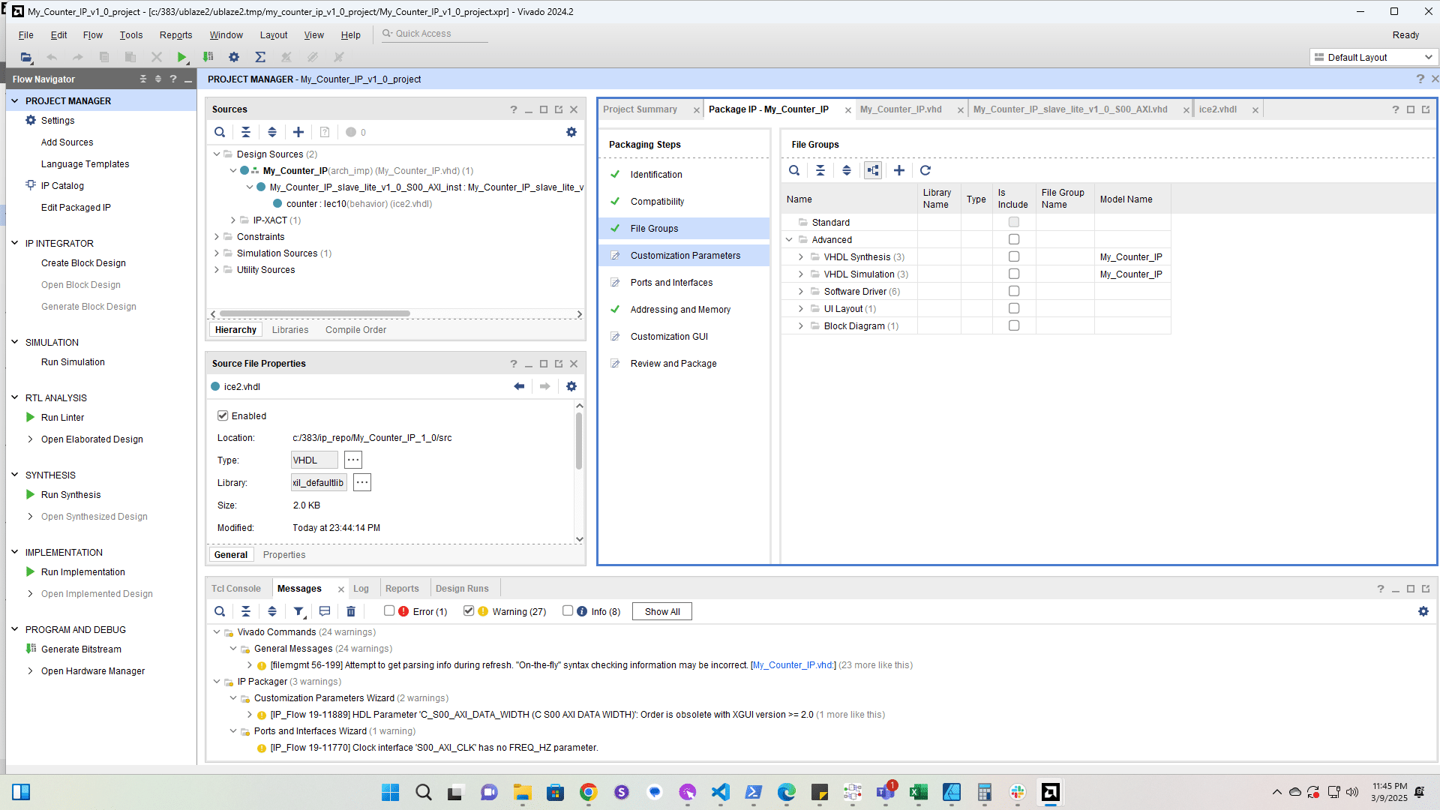Uncheck the Enabled checkbox for ice2.vhdl
1440x810 pixels.
click(223, 415)
